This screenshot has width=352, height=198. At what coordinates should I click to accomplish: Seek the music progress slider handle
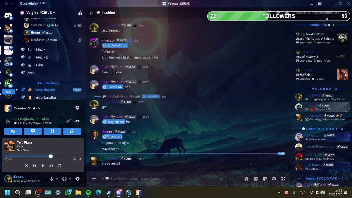coord(51,156)
